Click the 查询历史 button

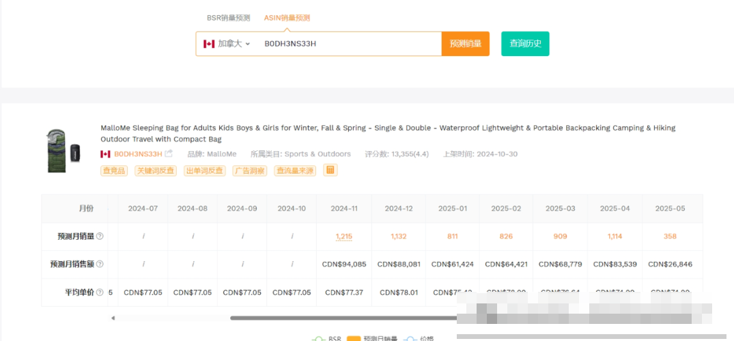click(x=525, y=44)
